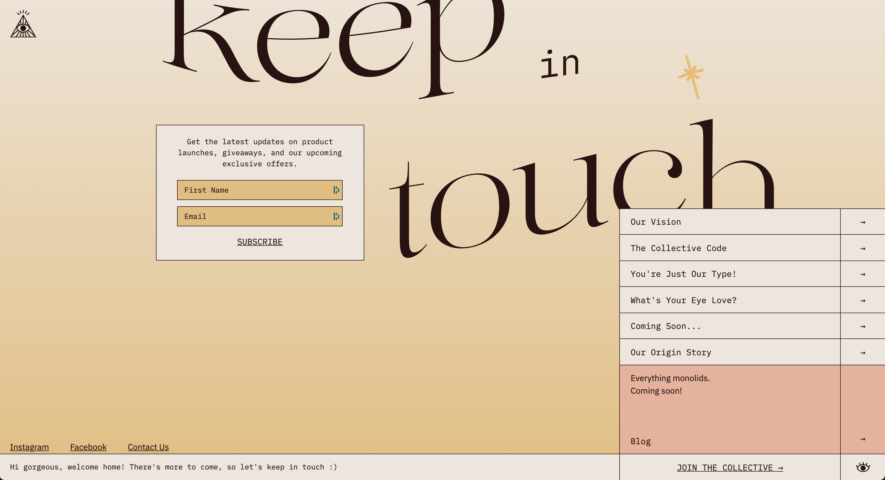Click the SUBSCRIBE link
The height and width of the screenshot is (480, 885).
(x=260, y=242)
